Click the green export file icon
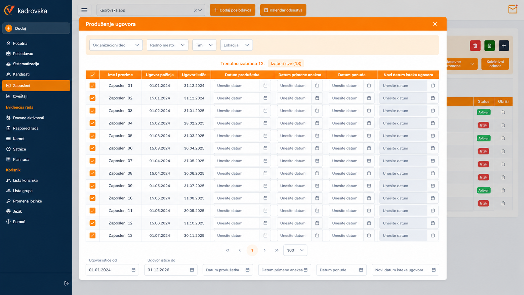524x295 pixels. point(490,46)
